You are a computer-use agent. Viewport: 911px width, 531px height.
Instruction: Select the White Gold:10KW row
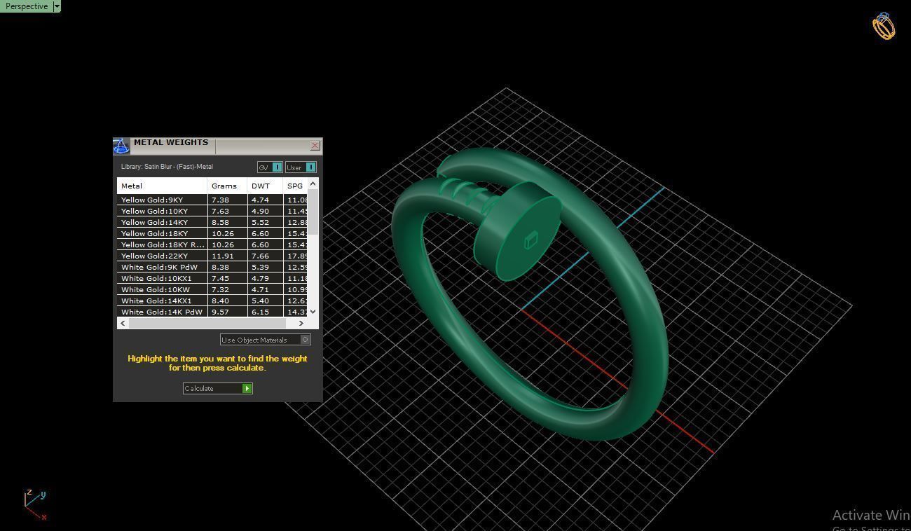click(x=212, y=289)
